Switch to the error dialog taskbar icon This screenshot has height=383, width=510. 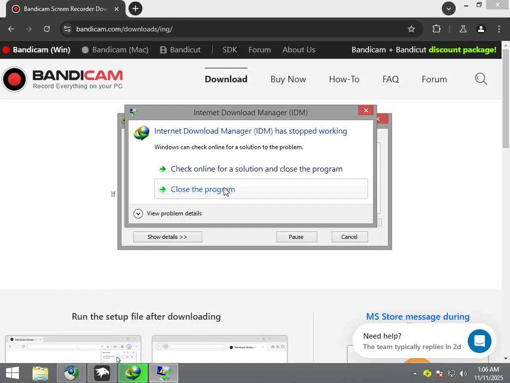163,373
